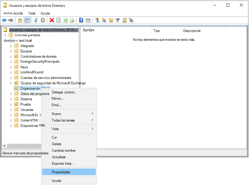Click the clipboard Copy toolbar icon
The height and width of the screenshot is (186, 249).
tap(43, 20)
